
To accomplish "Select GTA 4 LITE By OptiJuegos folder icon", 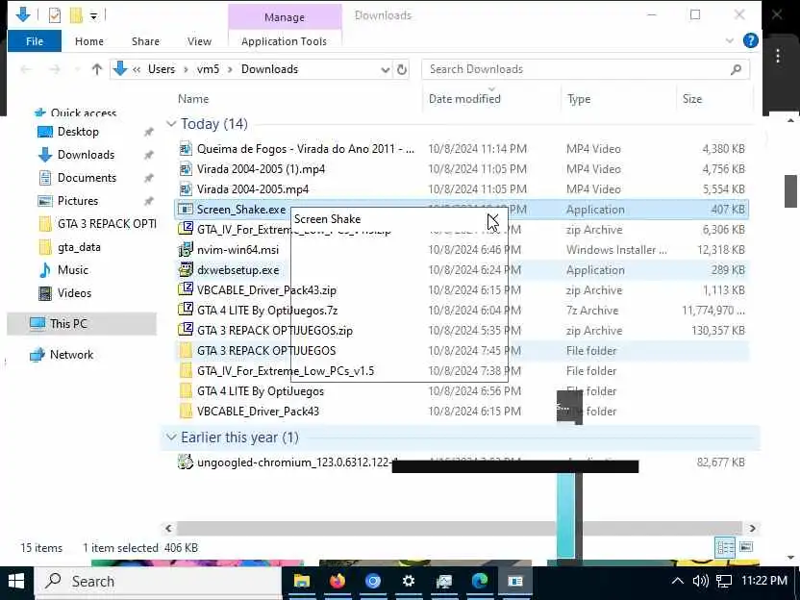I will [x=186, y=390].
